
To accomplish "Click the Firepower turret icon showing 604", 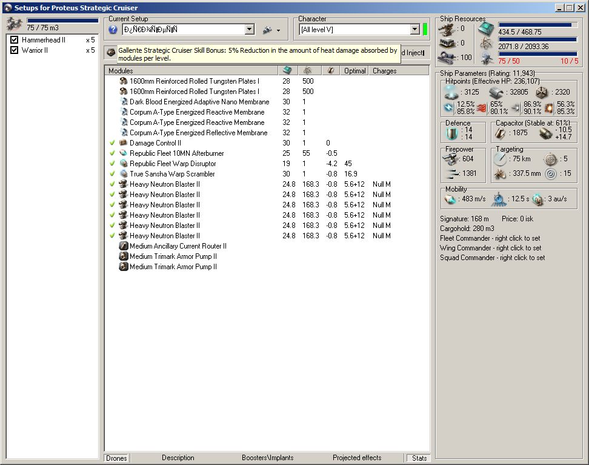I will point(450,159).
